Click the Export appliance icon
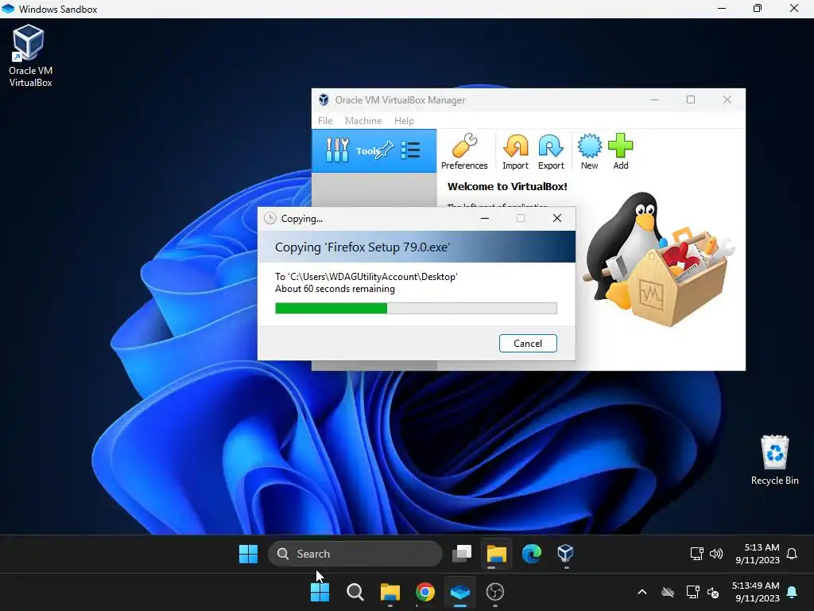The height and width of the screenshot is (611, 814). [x=551, y=152]
